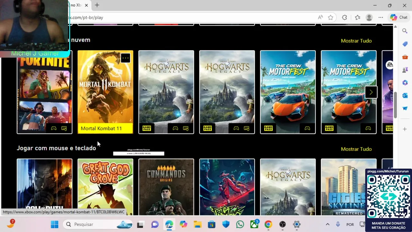The width and height of the screenshot is (412, 232).
Task: Click the Jogar com mouse e teclado heading
Action: click(56, 148)
